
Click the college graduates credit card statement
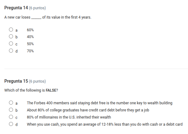[88, 110]
